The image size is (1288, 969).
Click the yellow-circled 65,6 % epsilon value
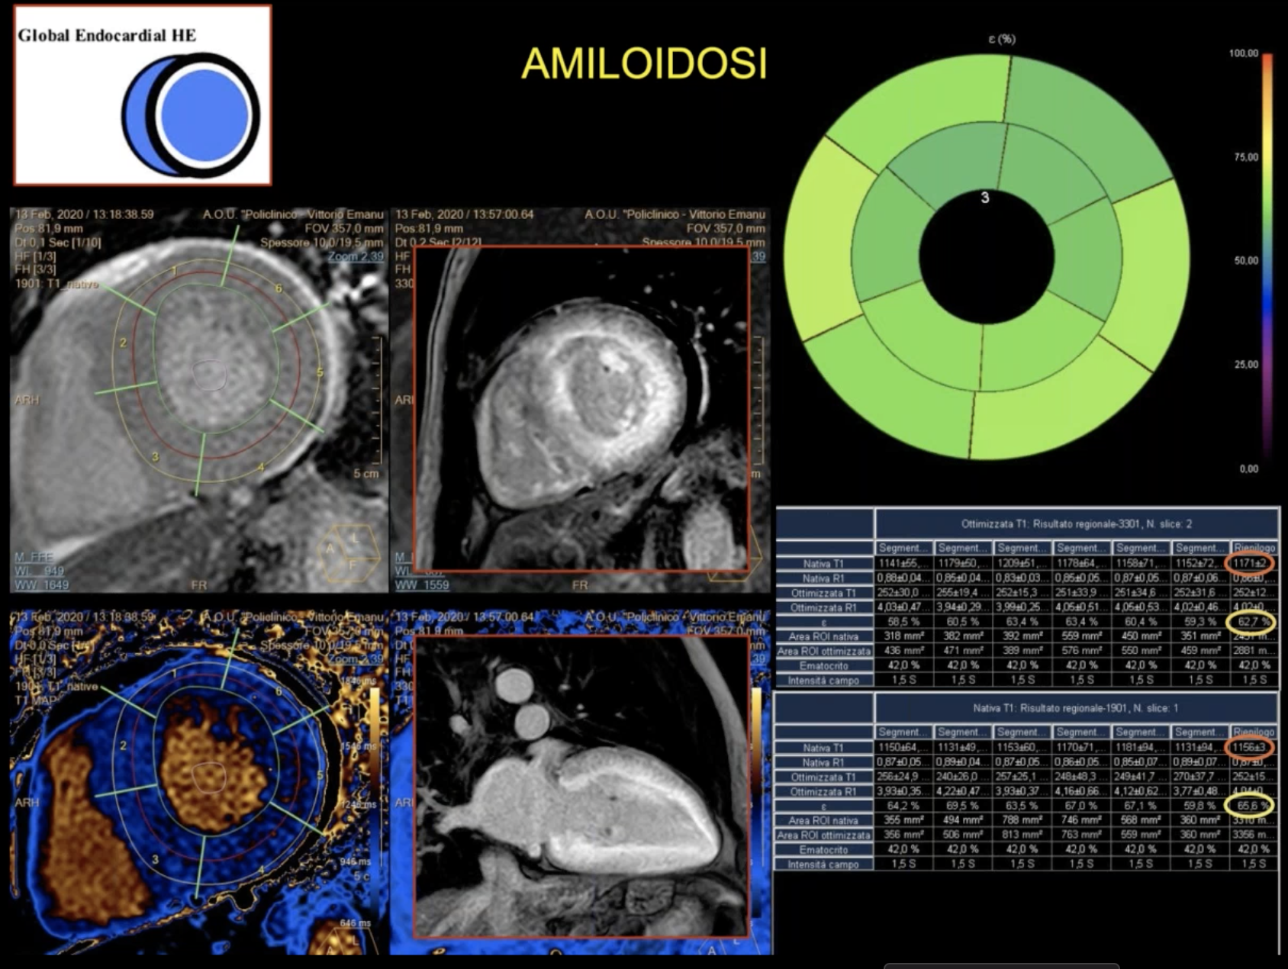pos(1249,805)
